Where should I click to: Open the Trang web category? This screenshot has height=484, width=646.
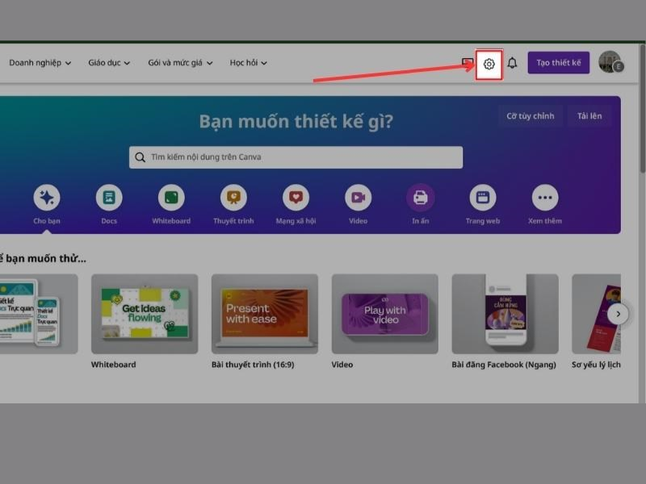(x=482, y=198)
